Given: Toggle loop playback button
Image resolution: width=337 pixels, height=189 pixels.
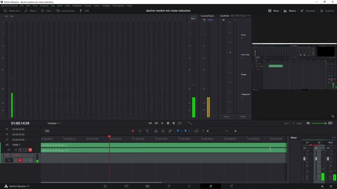Looking at the screenshot, I should 180,123.
